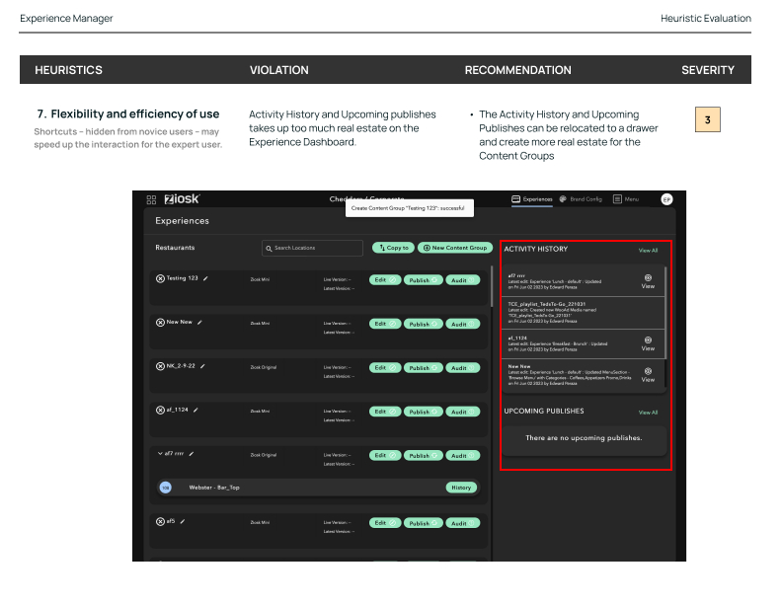
Task: Click the EP user avatar icon
Action: [x=666, y=199]
